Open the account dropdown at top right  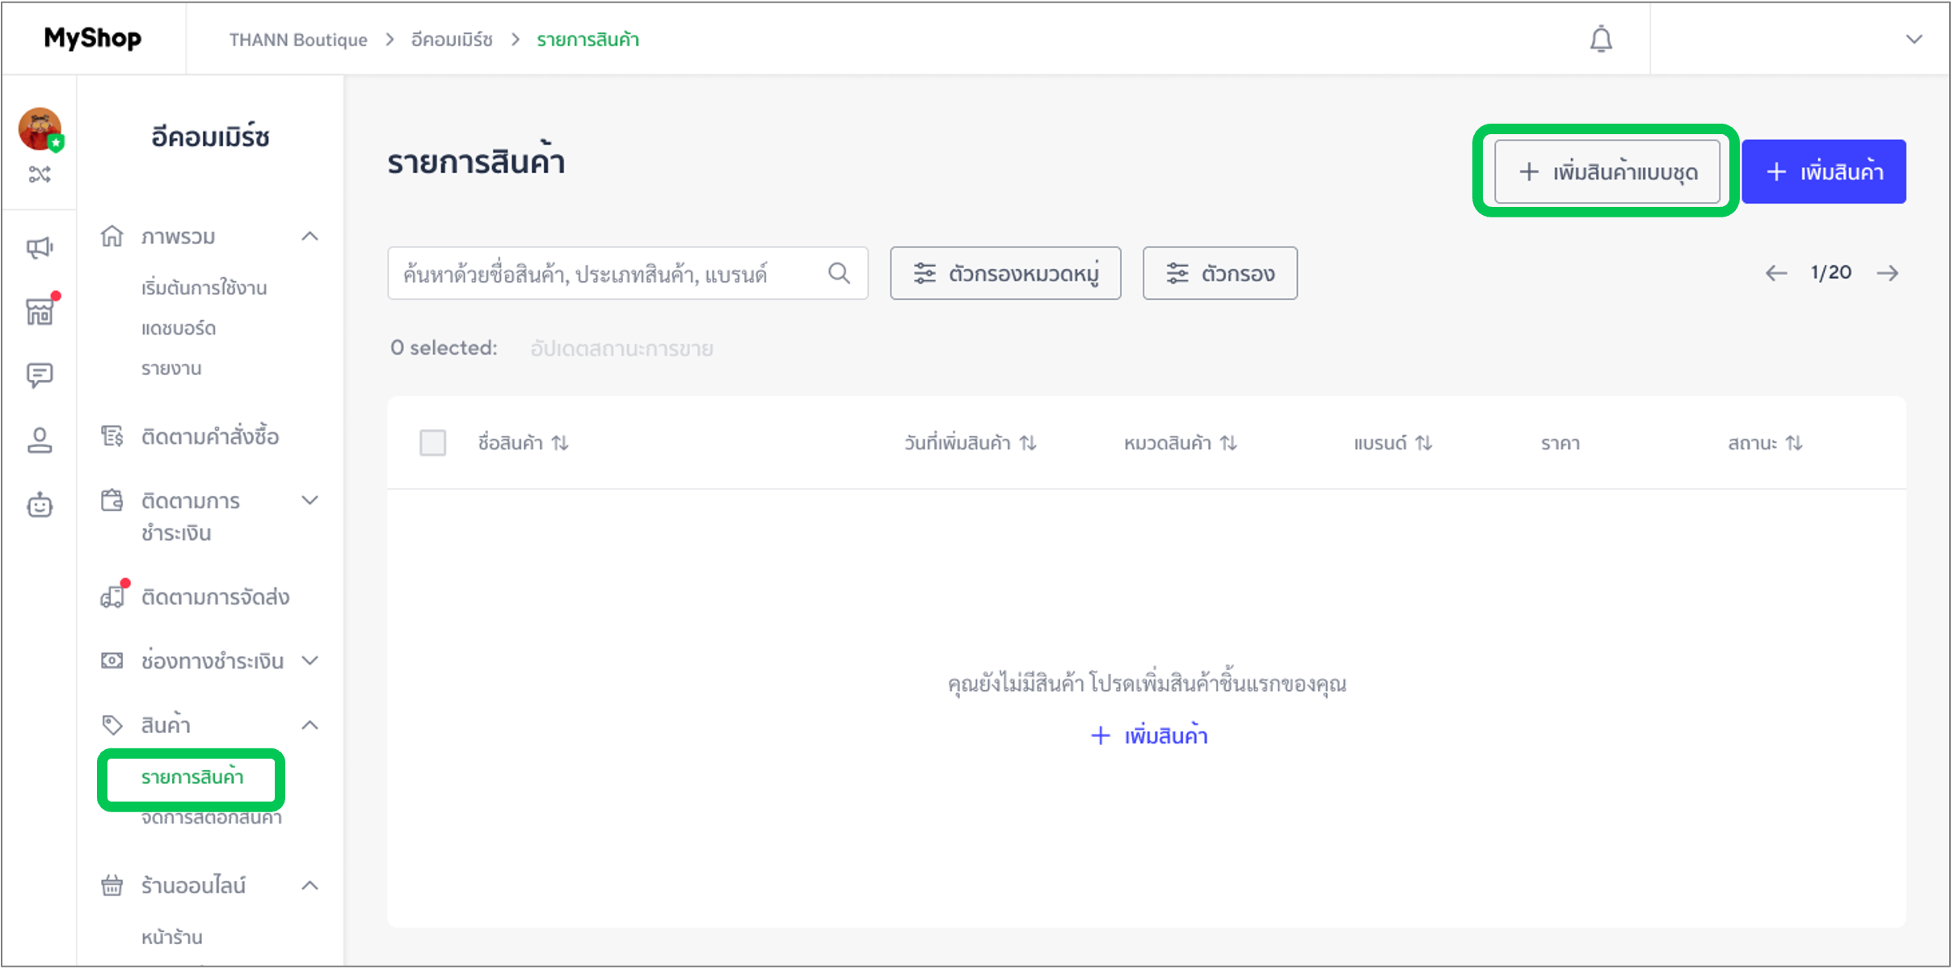click(x=1915, y=38)
